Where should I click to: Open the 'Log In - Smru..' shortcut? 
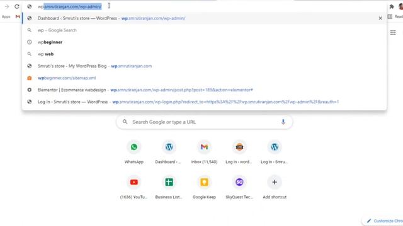tap(275, 152)
